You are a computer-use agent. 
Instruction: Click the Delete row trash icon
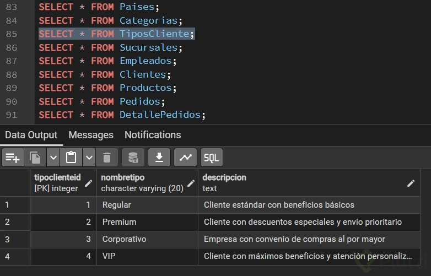pos(107,158)
